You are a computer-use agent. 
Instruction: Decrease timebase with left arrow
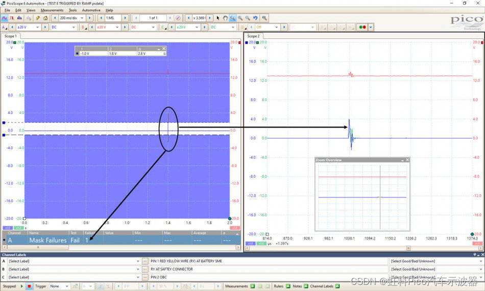55,18
